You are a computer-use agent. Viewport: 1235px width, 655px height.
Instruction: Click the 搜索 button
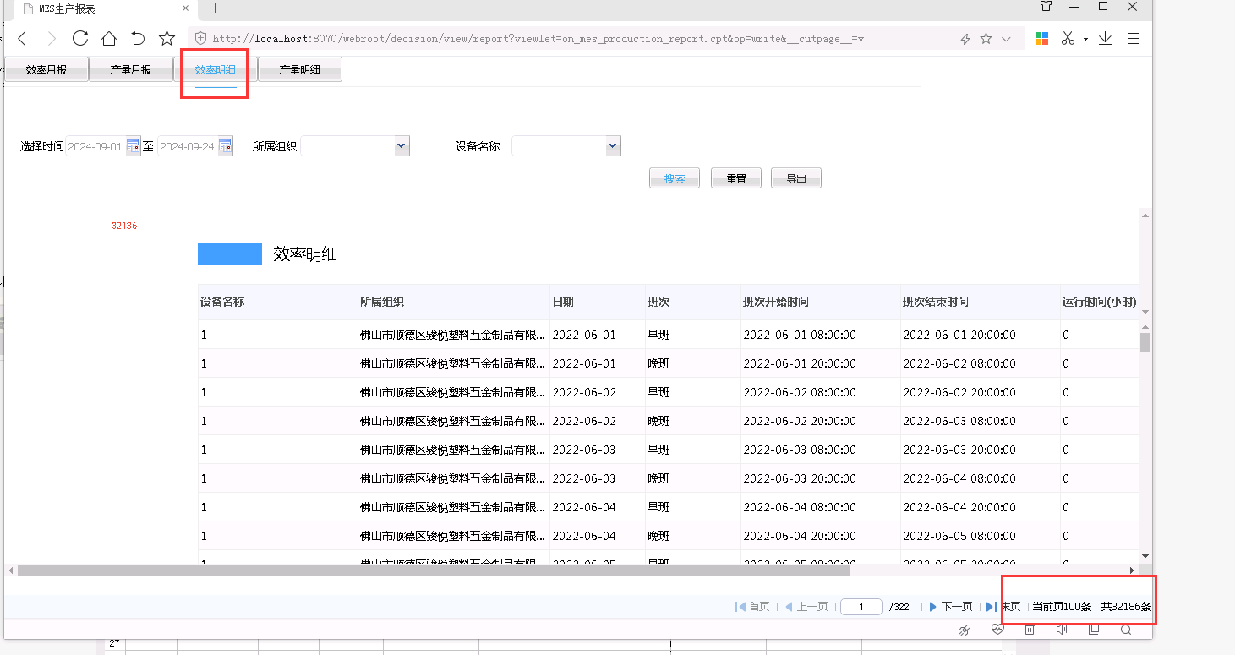(x=675, y=178)
